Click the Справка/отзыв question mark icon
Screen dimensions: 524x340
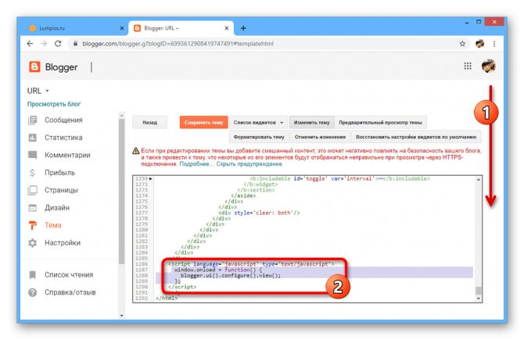[x=32, y=292]
